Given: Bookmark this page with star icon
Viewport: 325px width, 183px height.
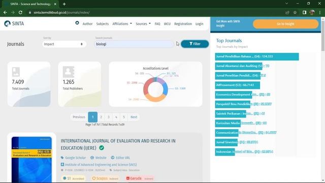Looking at the screenshot, I should coord(295,12).
